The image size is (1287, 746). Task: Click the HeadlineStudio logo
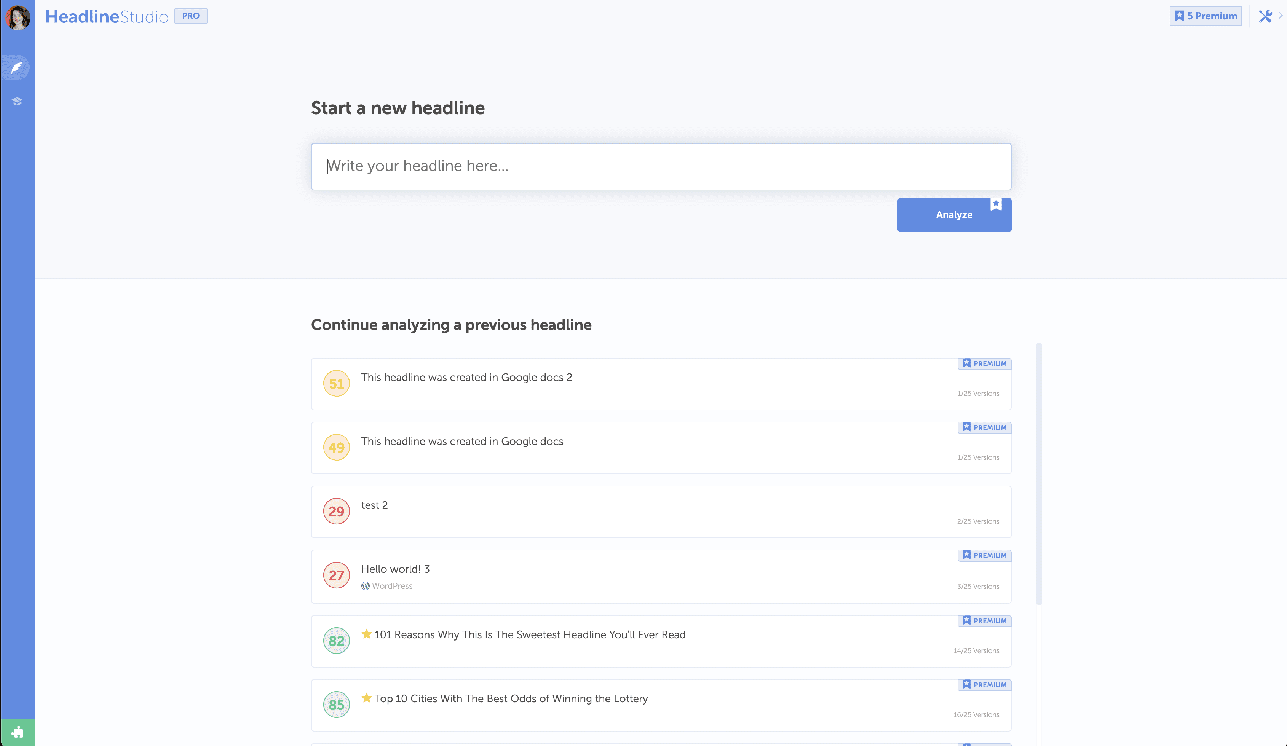pyautogui.click(x=107, y=17)
